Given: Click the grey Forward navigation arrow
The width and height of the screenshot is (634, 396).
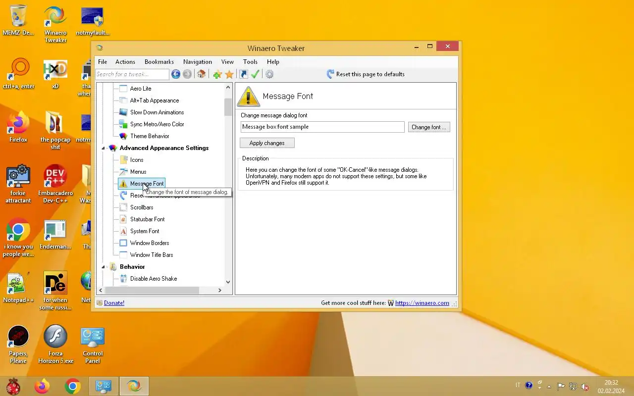Looking at the screenshot, I should (187, 74).
